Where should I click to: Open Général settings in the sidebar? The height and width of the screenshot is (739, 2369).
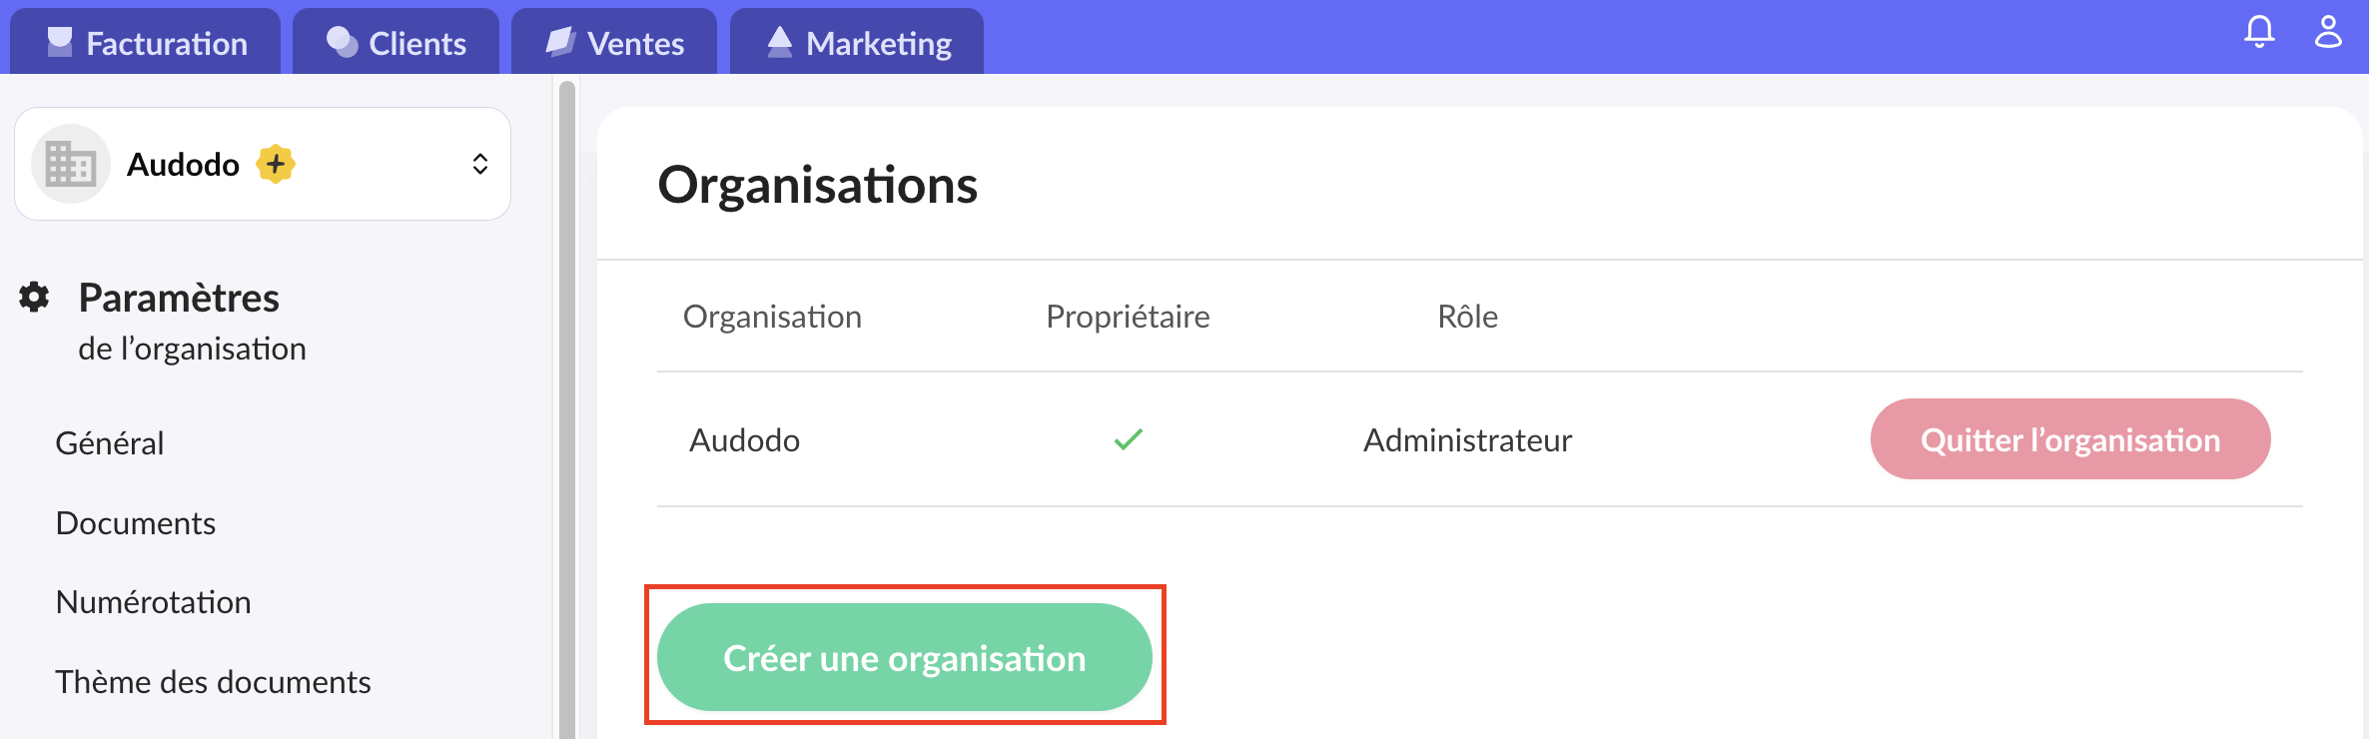pyautogui.click(x=110, y=442)
